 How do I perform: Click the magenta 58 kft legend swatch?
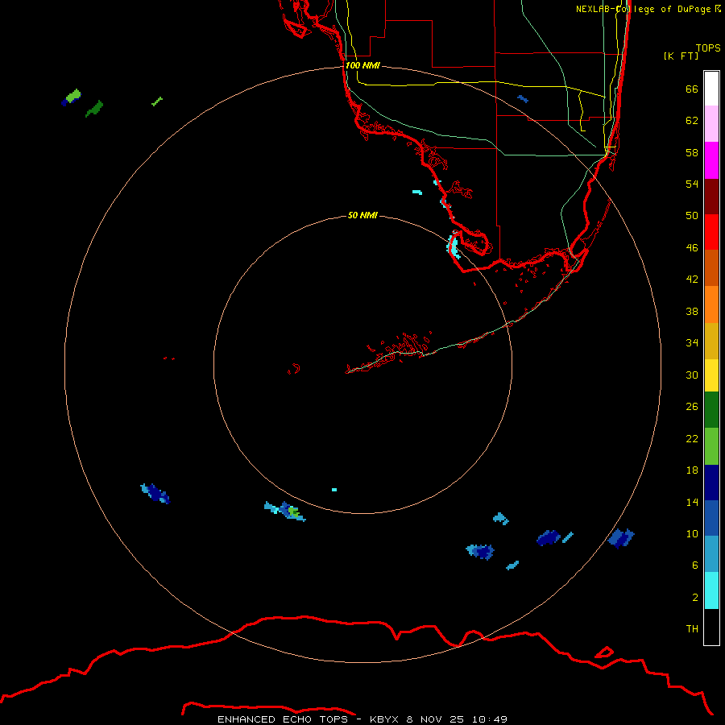pos(711,160)
